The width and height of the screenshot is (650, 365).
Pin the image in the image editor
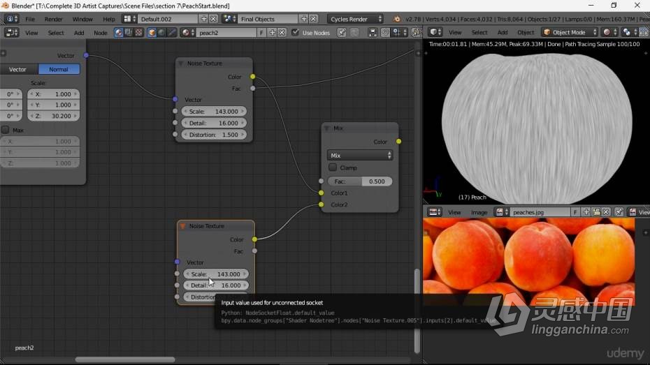tap(619, 212)
